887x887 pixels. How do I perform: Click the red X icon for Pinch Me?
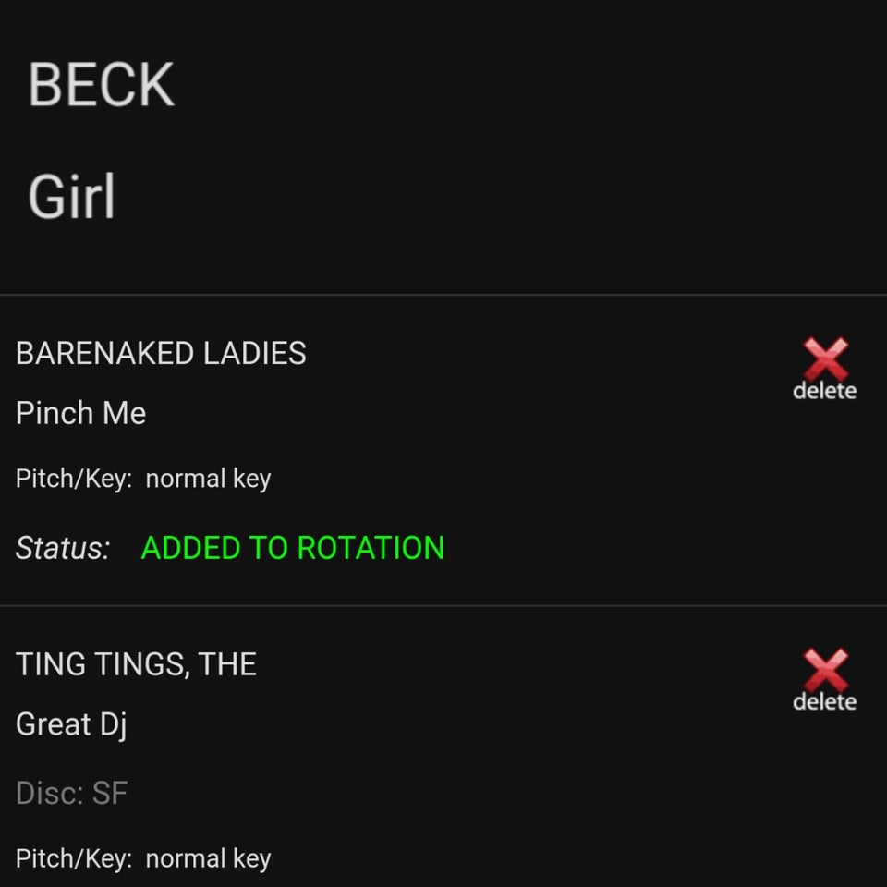pos(825,358)
